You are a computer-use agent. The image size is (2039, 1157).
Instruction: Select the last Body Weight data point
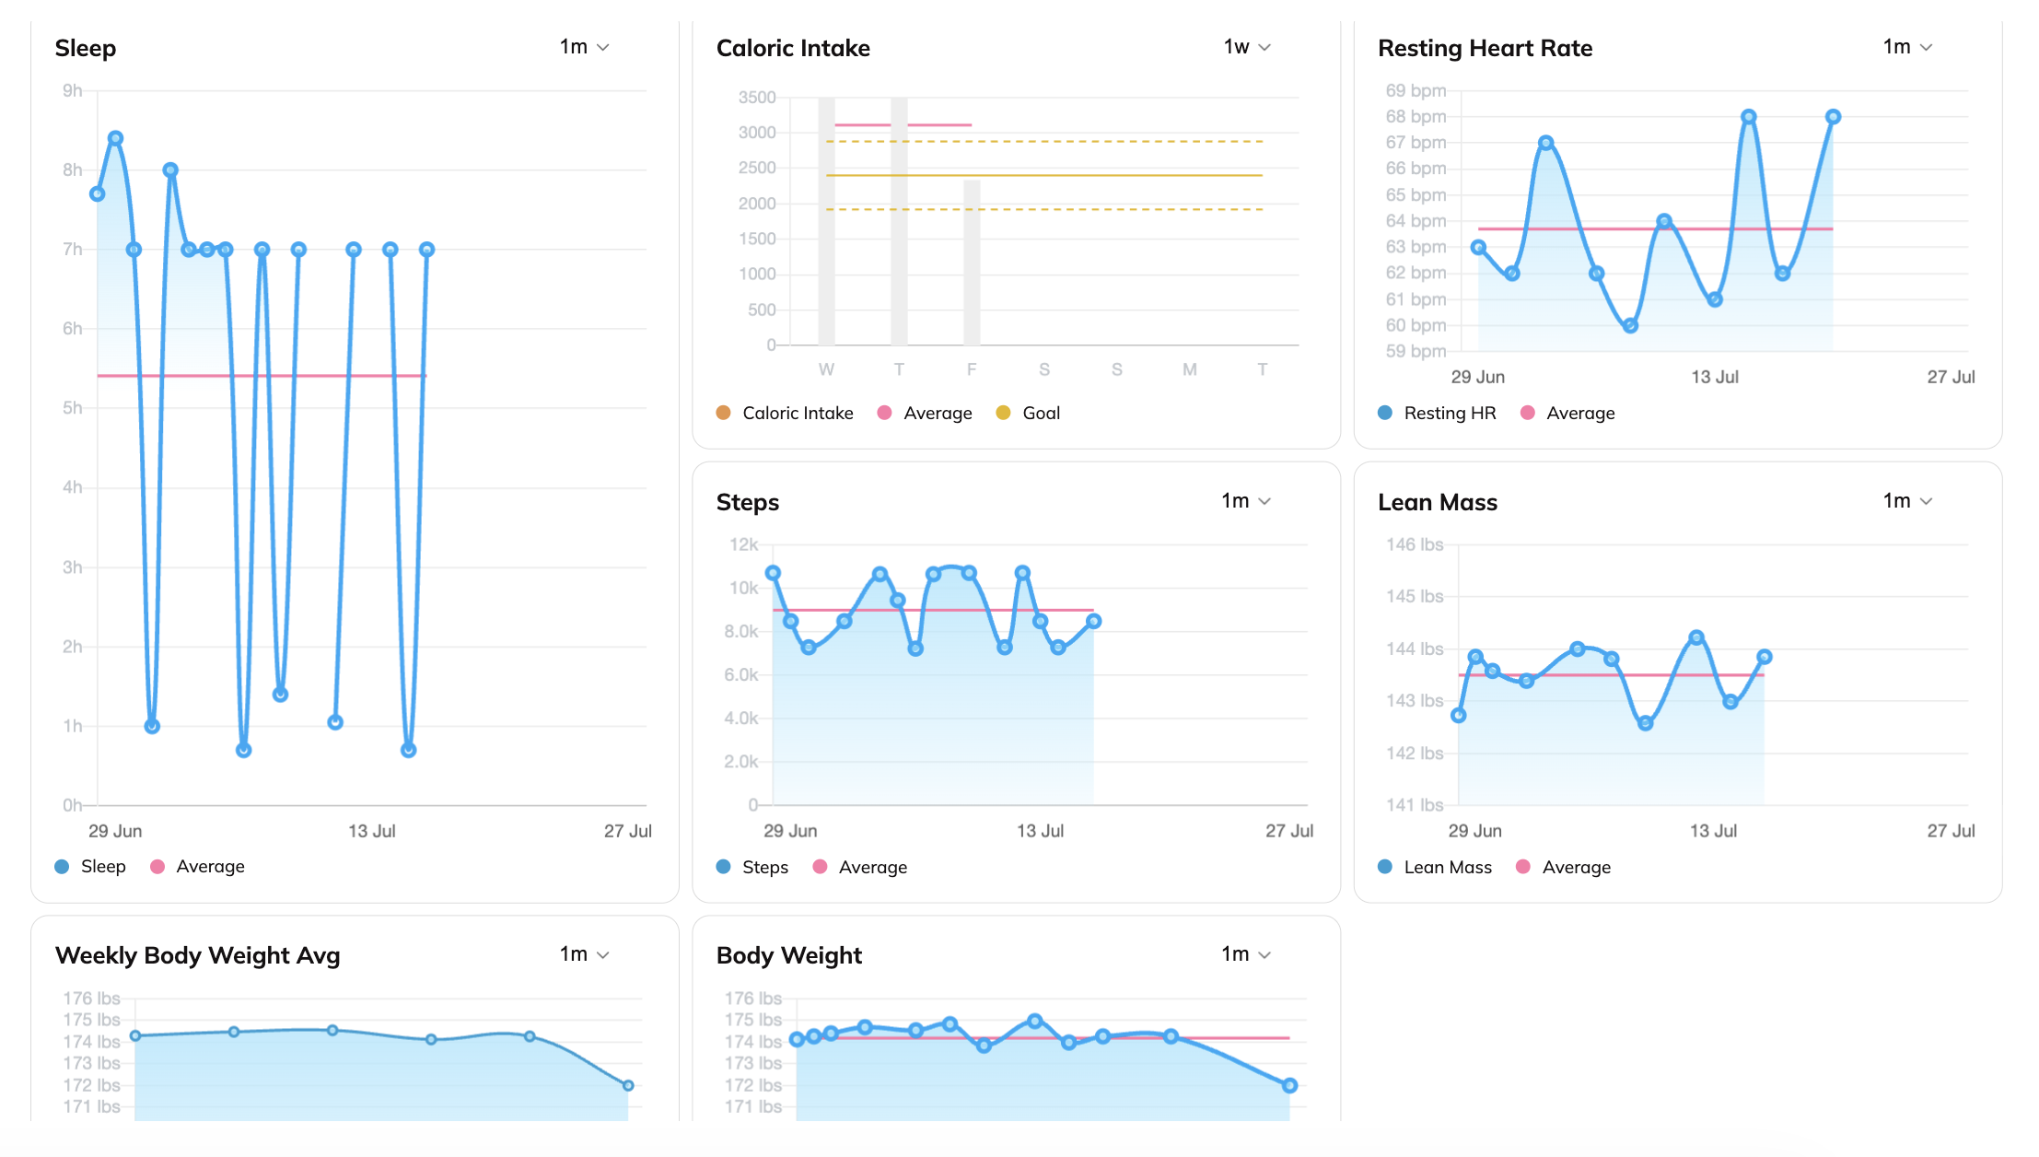coord(1289,1085)
